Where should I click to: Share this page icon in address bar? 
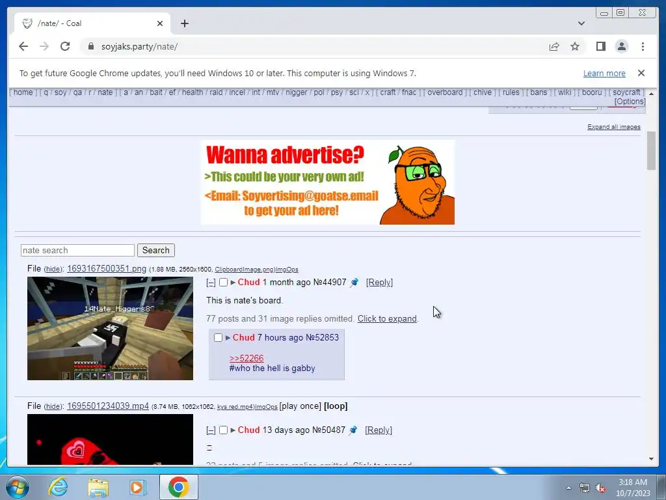[554, 46]
